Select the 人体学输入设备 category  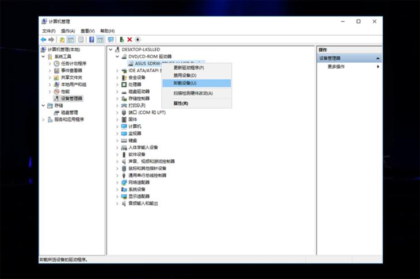pyautogui.click(x=143, y=147)
